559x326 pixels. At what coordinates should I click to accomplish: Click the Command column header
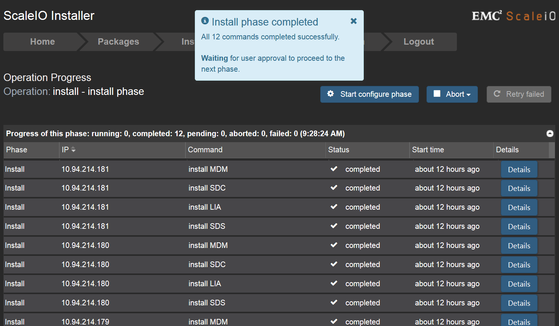click(256, 150)
